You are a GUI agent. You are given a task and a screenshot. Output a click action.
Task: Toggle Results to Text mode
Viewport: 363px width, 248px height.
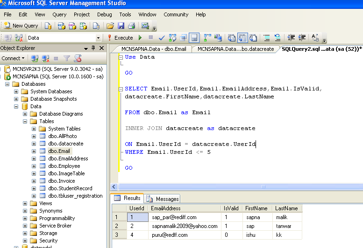(232, 38)
